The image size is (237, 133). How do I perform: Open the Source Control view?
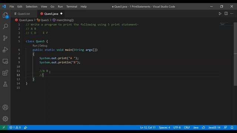tap(5, 38)
